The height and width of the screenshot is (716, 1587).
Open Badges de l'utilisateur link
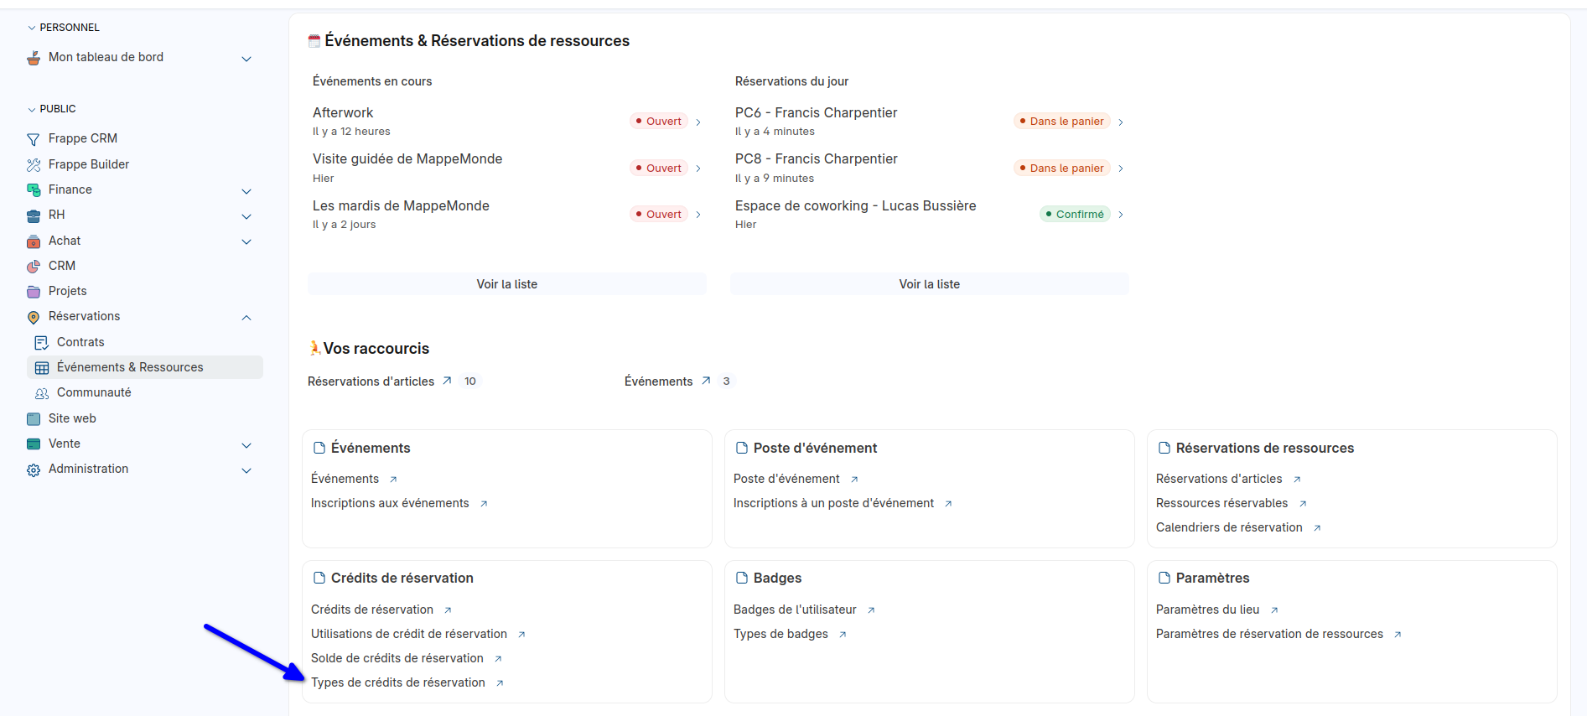tap(795, 610)
